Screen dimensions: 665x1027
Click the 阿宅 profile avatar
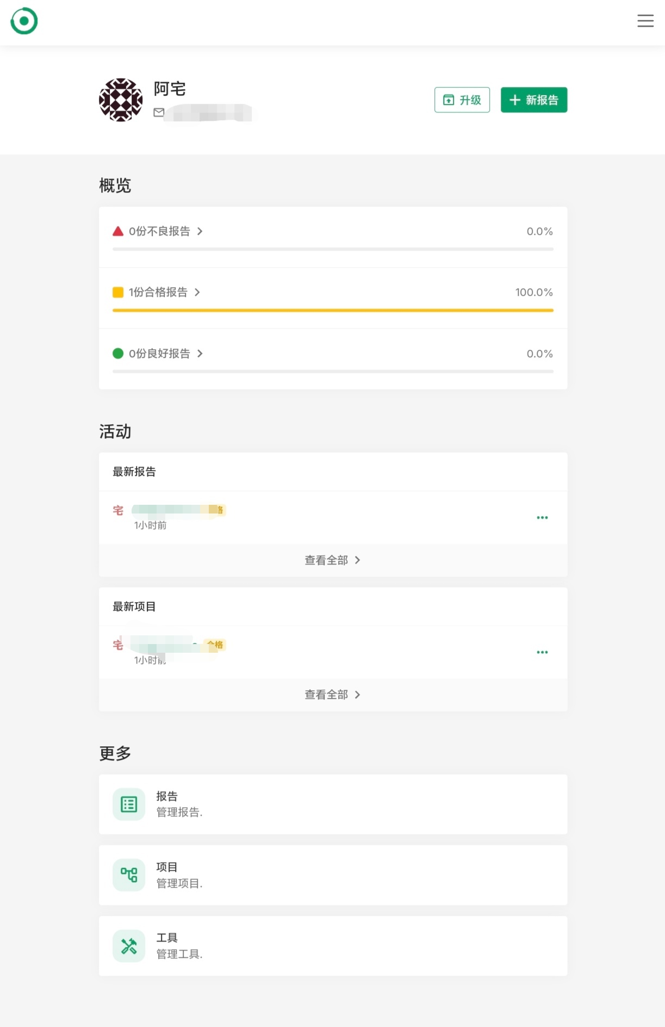coord(121,100)
